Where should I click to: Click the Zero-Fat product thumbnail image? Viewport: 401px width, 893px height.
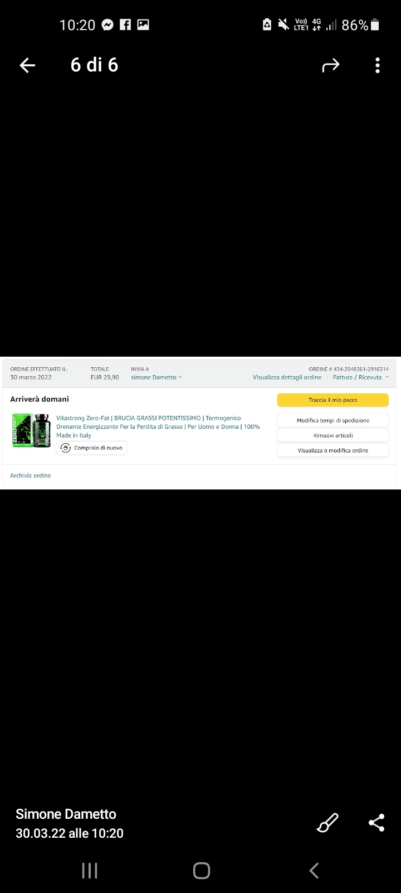pos(31,430)
